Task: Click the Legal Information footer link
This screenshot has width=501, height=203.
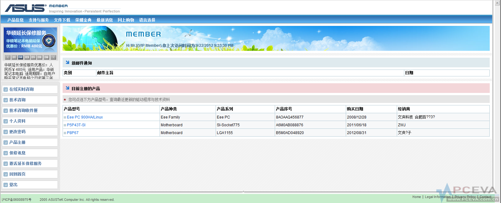Action: tap(438, 197)
